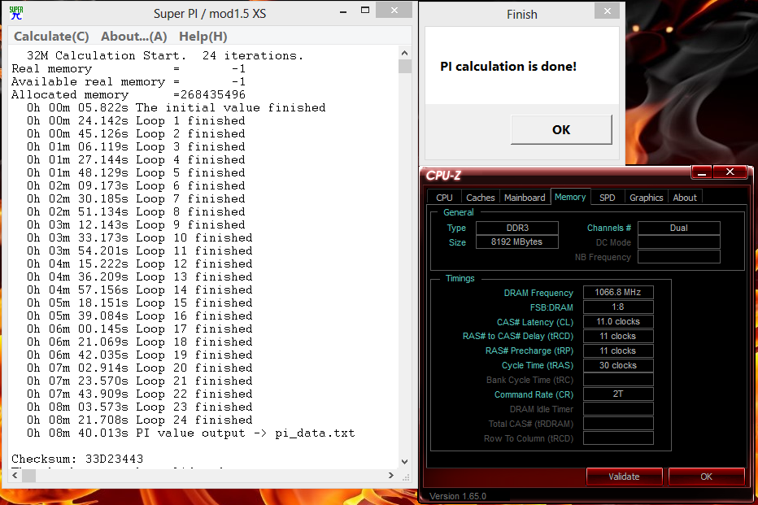Click the 1066.8 MHz DRAM Frequency value
Screen dimensions: 758x505
coord(618,293)
